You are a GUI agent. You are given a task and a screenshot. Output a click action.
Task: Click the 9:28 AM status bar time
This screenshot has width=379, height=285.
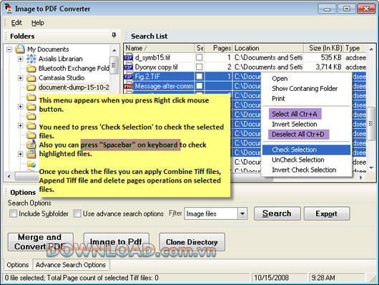point(323,278)
